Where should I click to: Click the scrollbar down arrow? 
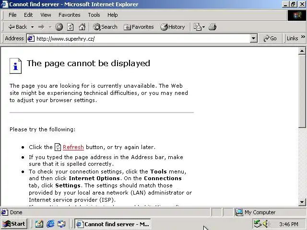tap(302, 202)
